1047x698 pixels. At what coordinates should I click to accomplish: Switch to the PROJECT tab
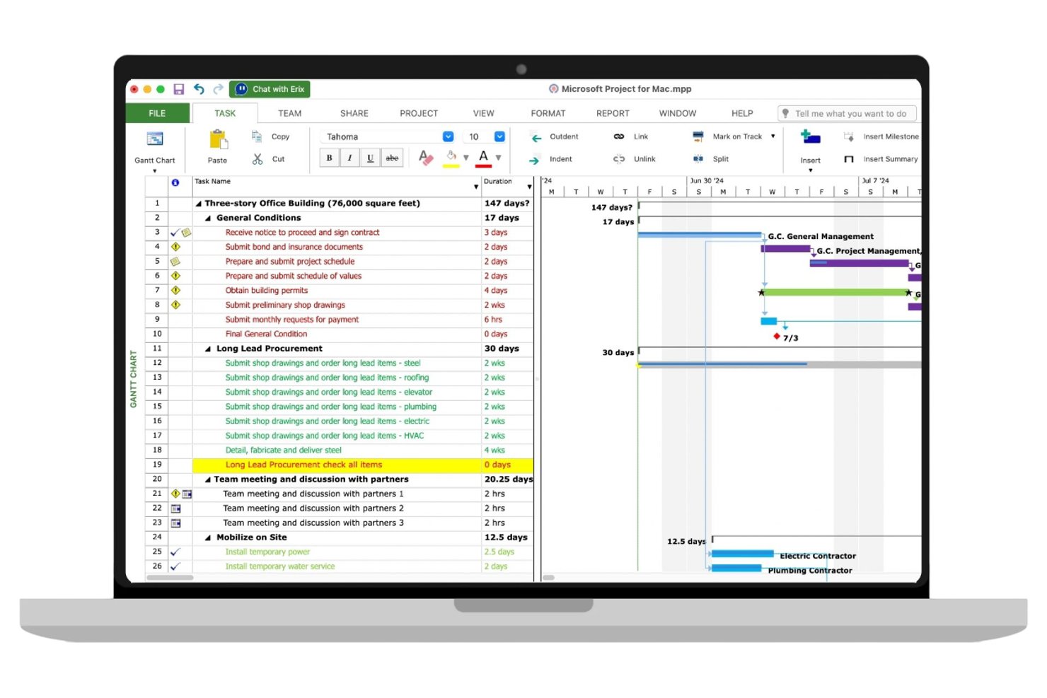(x=419, y=113)
